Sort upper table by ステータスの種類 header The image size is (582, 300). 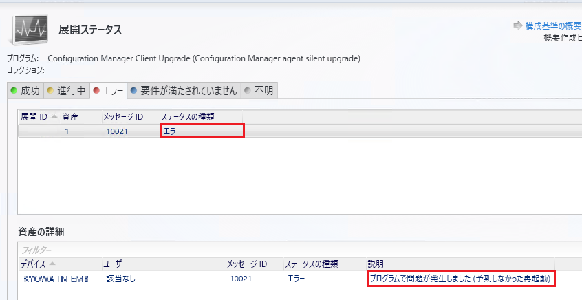click(200, 117)
